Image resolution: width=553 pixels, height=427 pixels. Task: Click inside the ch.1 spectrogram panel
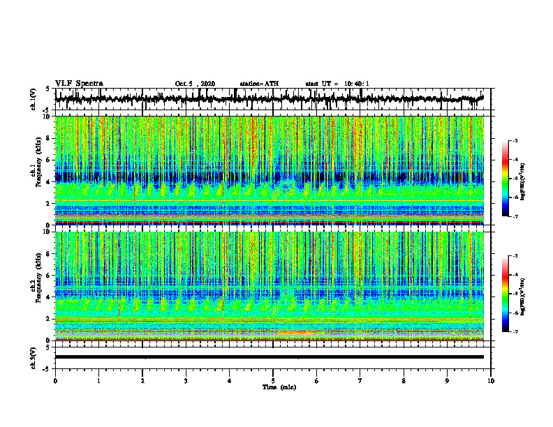click(x=270, y=170)
